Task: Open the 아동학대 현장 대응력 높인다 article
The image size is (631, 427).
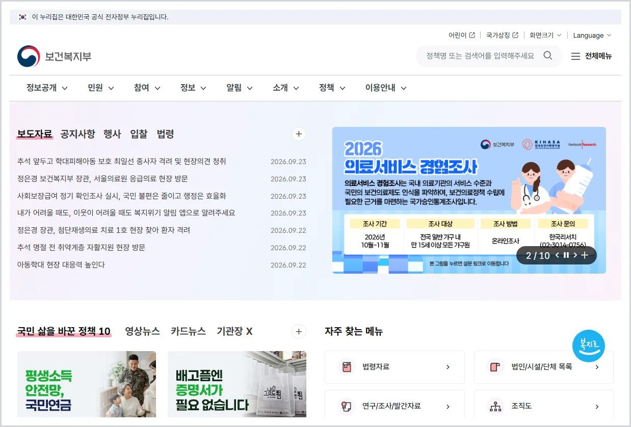Action: (61, 265)
